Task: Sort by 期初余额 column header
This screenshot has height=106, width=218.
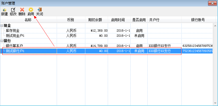Action: [x=96, y=20]
